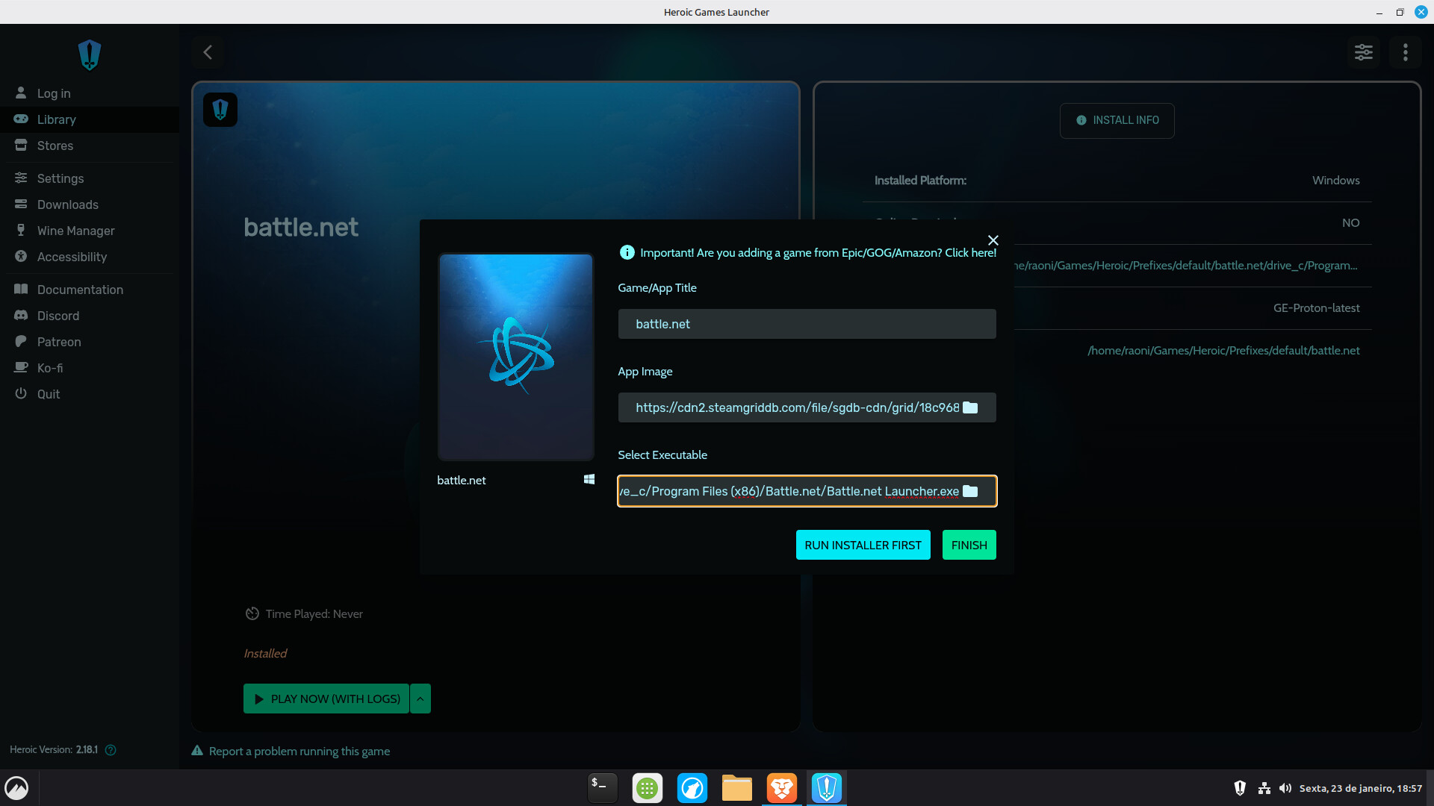Close the edit game dialog
1434x806 pixels.
tap(993, 240)
